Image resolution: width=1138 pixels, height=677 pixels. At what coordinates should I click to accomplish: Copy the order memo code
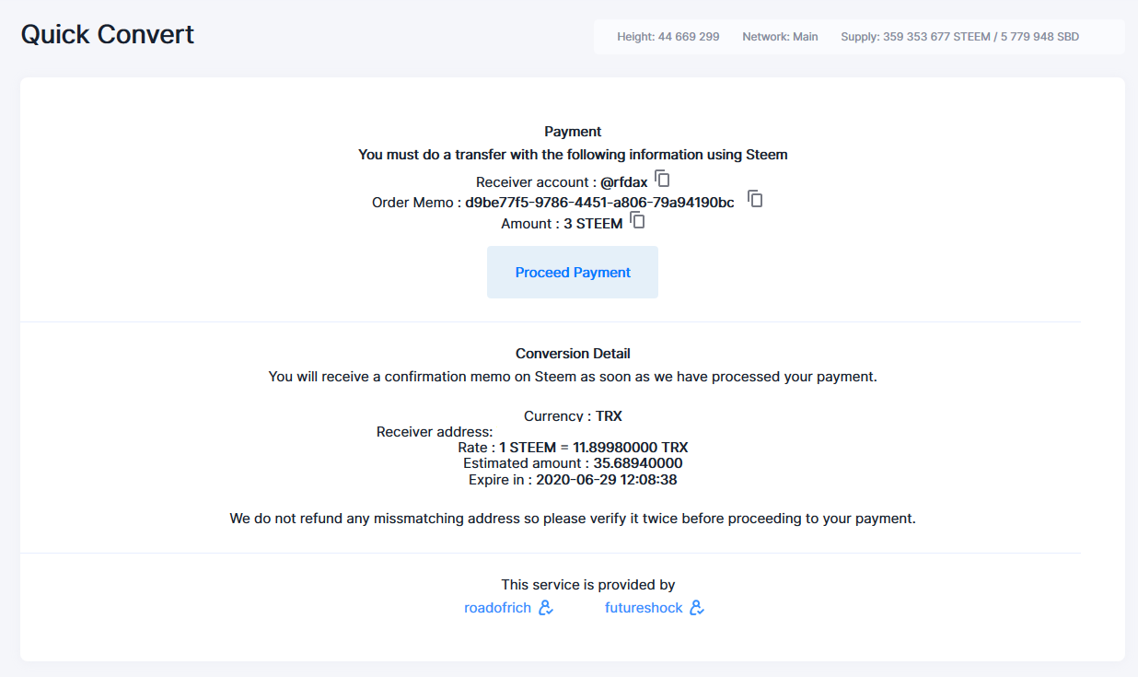coord(755,199)
